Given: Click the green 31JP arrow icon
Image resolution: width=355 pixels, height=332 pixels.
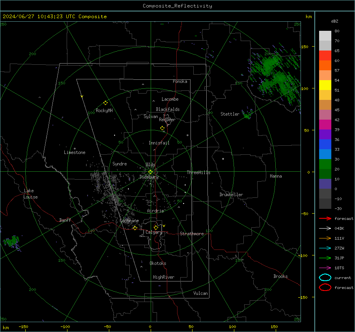Looking at the screenshot, I should coord(325,258).
